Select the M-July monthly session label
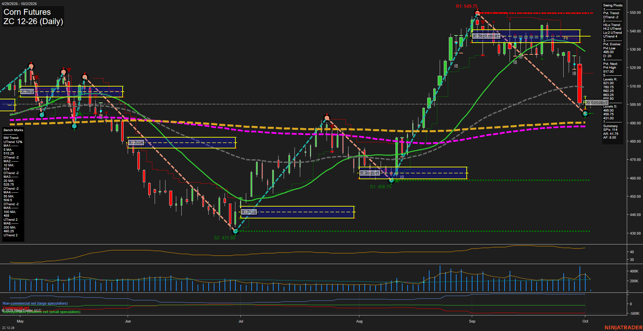Screen dimensions: 643x331 click(x=249, y=212)
